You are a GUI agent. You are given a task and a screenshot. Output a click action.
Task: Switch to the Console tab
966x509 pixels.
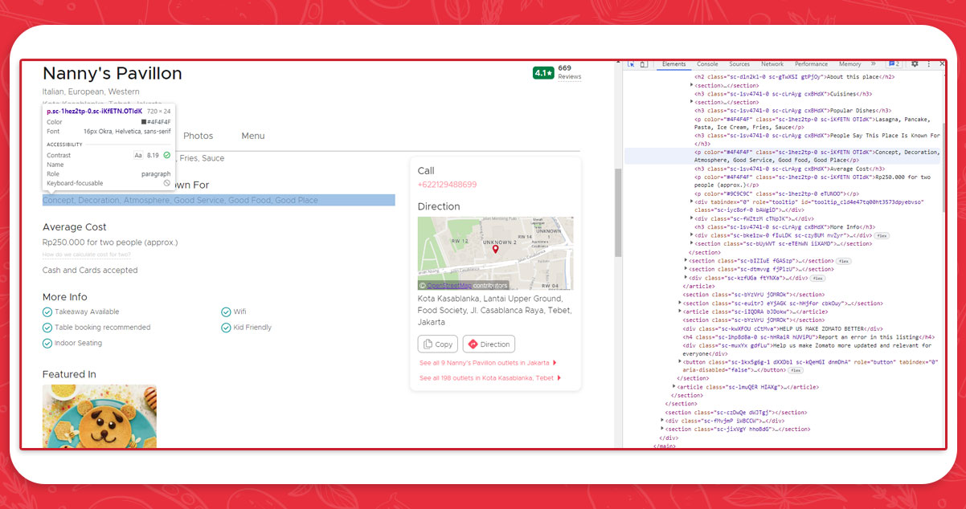pos(707,64)
